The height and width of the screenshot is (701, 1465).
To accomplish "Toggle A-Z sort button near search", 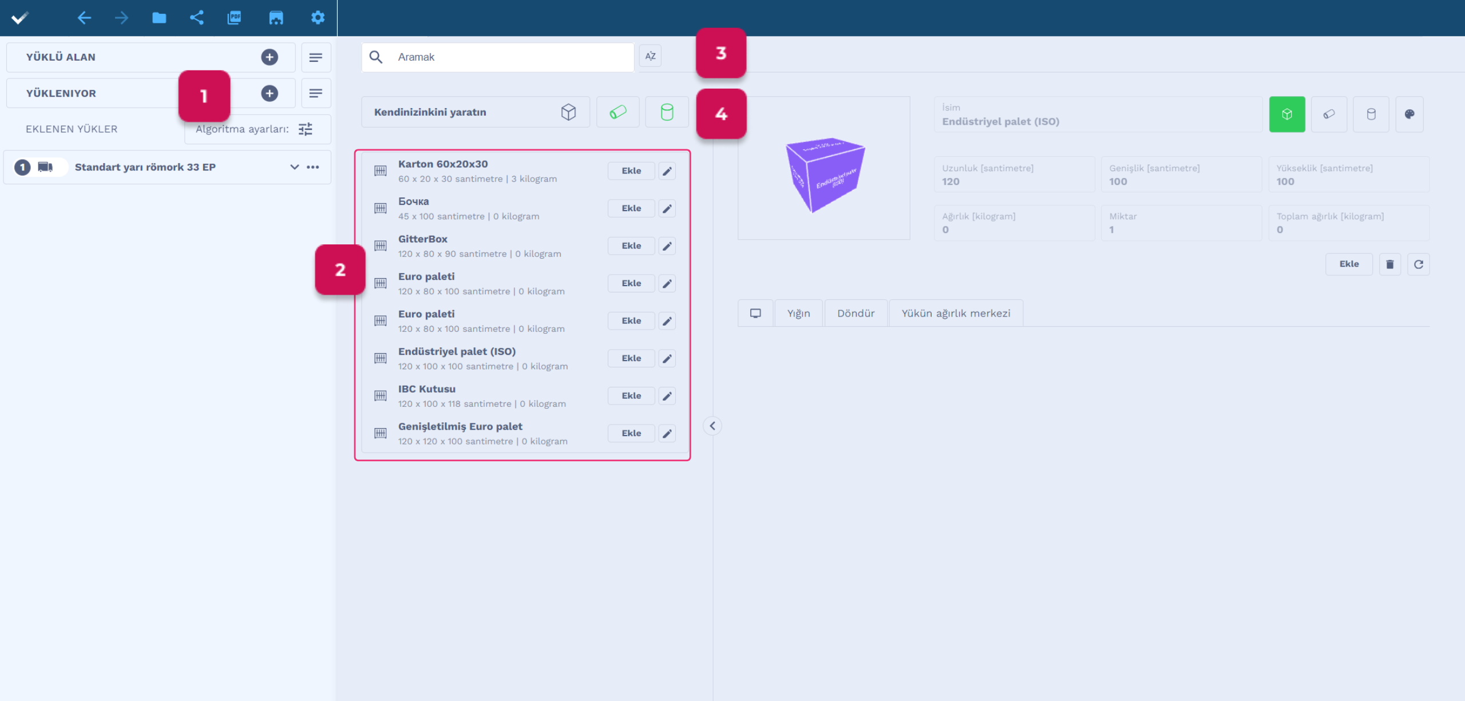I will 650,56.
